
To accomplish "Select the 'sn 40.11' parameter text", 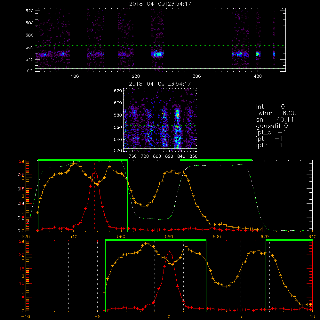I will click(275, 119).
